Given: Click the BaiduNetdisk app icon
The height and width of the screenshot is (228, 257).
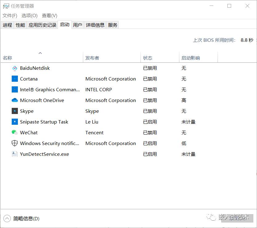Looking at the screenshot, I should pos(15,68).
